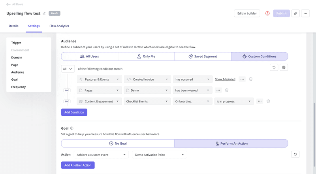Open the is in progress dropdown
This screenshot has width=316, height=174.
[x=234, y=101]
